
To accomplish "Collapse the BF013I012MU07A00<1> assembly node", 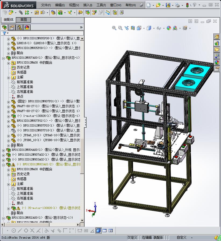I will (x=3, y=58).
